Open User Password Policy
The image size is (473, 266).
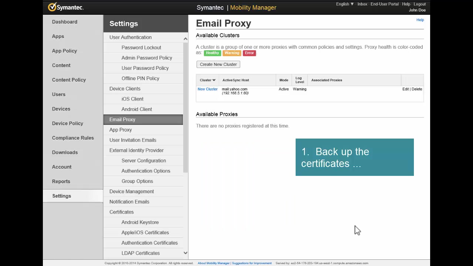(x=145, y=68)
